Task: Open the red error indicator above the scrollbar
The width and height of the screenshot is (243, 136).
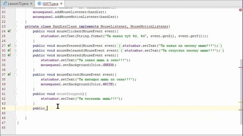Action: click(x=240, y=10)
